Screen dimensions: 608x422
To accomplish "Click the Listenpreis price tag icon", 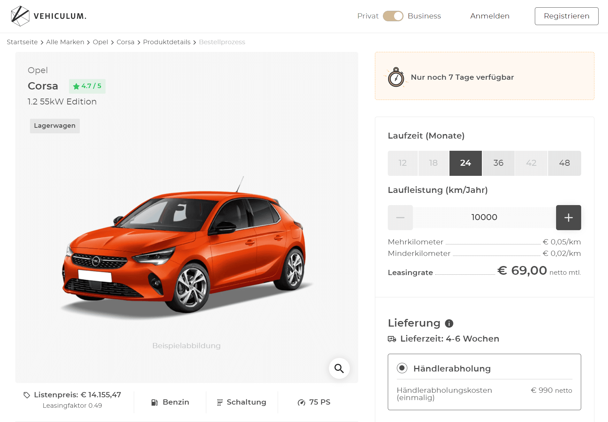I will 27,395.
